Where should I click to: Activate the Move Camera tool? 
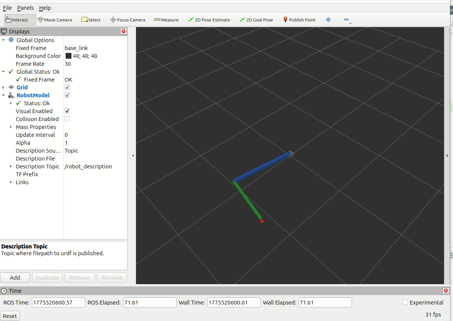tap(55, 20)
